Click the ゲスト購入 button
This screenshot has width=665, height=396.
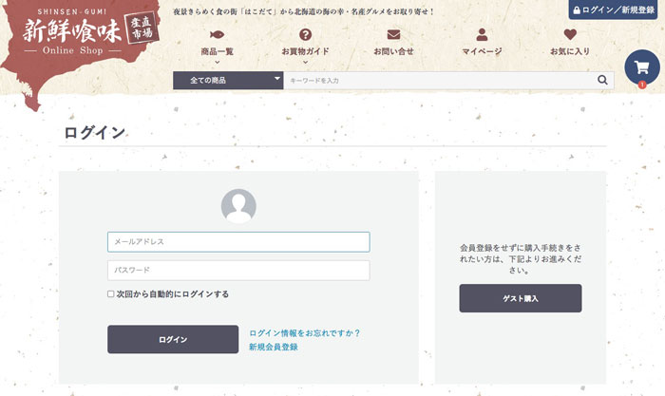point(520,298)
